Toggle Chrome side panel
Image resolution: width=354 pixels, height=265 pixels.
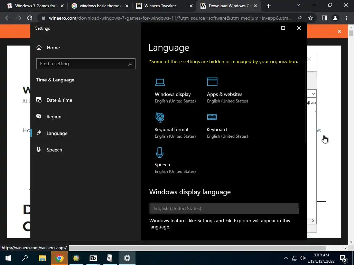click(x=324, y=18)
